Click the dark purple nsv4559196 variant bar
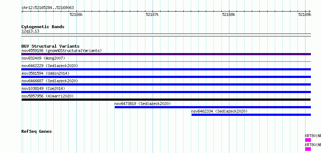 point(166,54)
